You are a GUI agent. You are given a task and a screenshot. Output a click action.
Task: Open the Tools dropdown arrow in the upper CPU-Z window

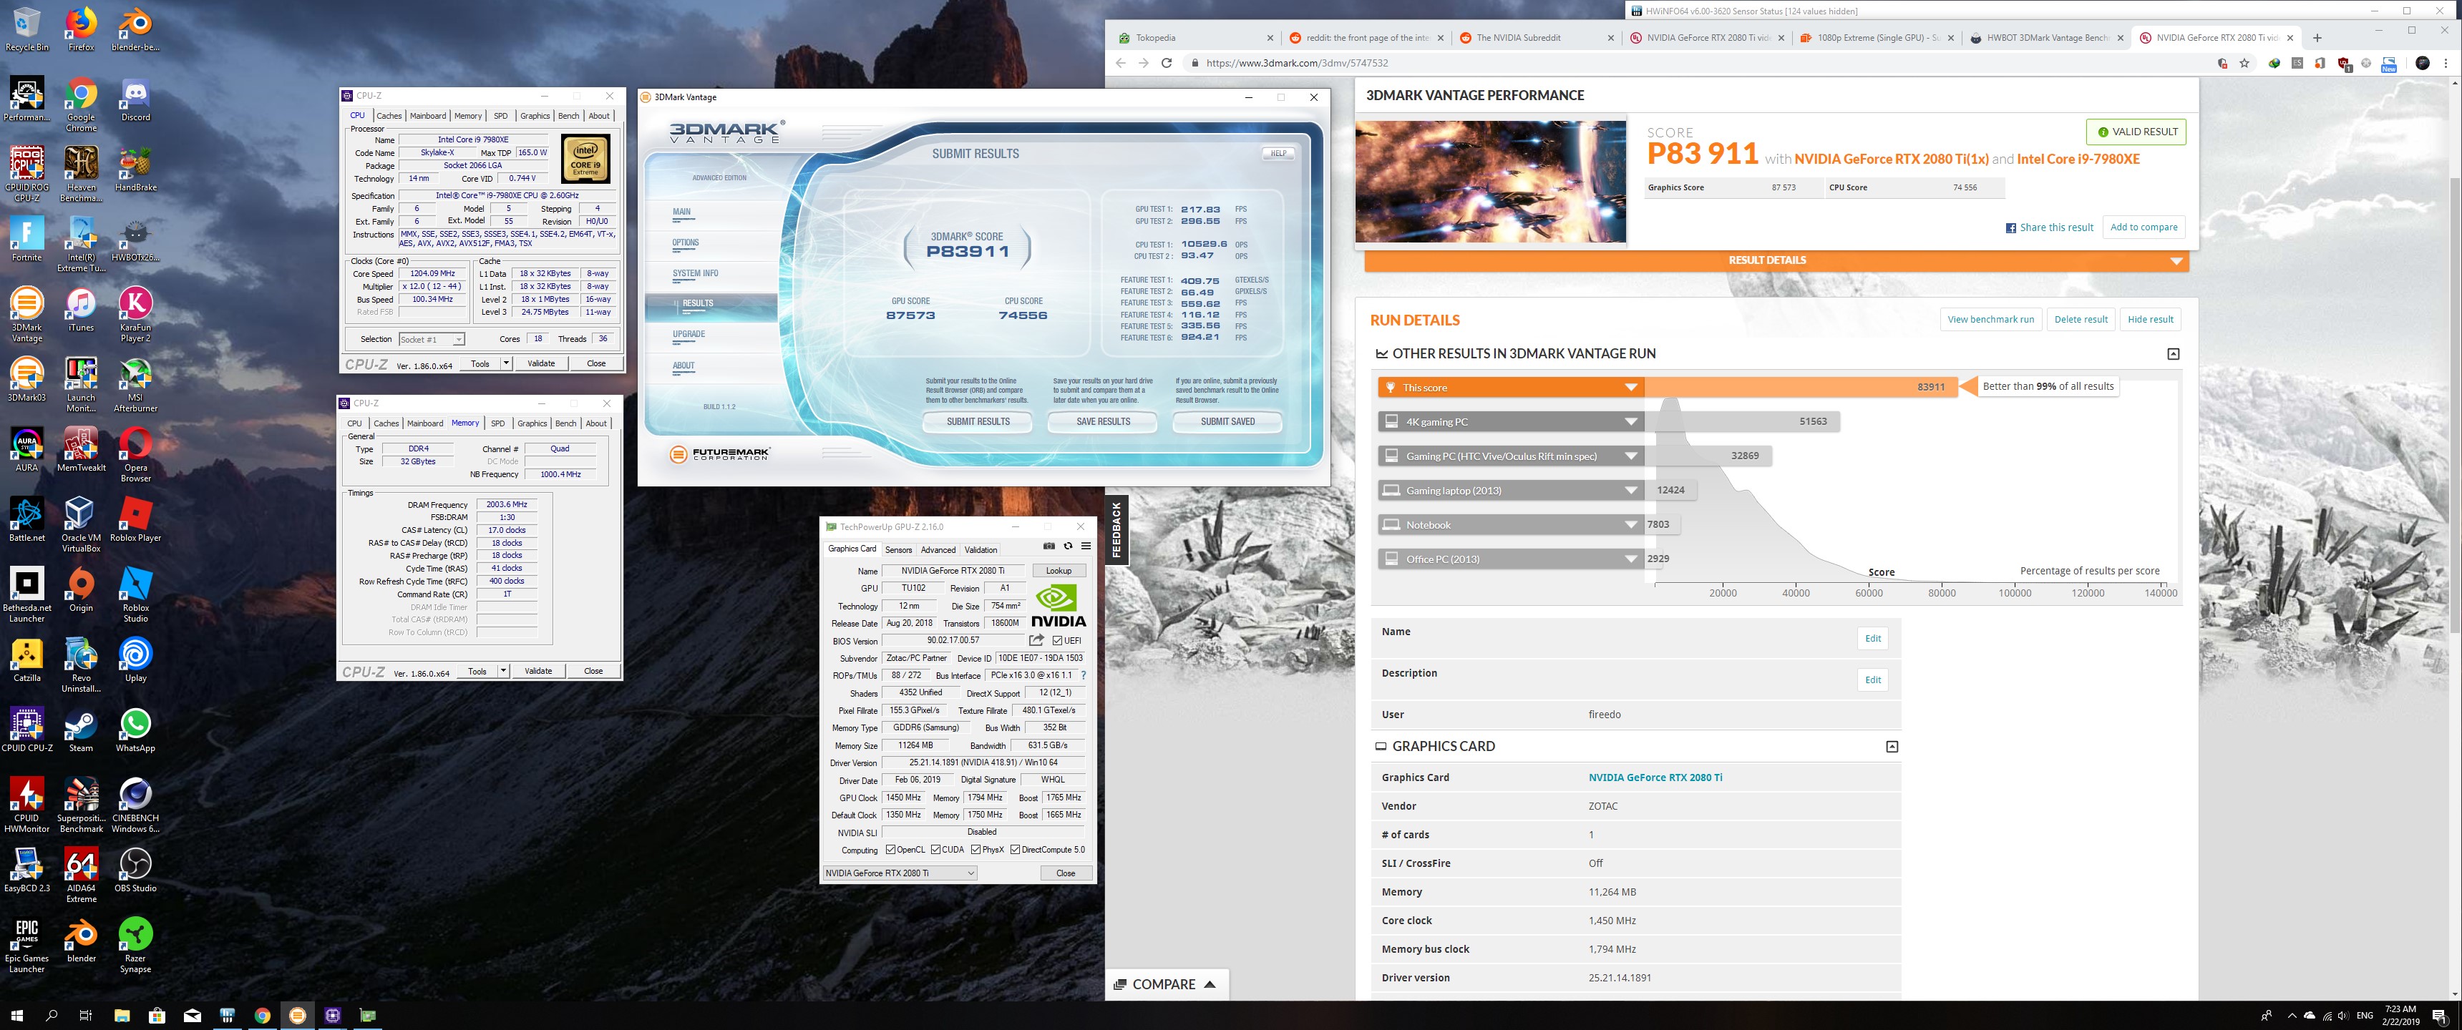[505, 364]
